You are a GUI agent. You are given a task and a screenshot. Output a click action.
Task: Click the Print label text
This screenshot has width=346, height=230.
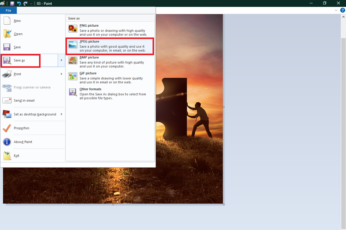coord(17,74)
